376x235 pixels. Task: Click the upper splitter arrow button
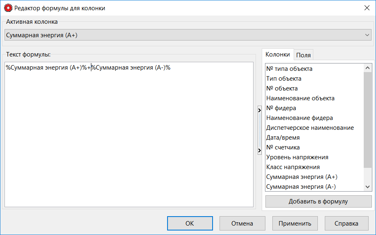point(259,110)
